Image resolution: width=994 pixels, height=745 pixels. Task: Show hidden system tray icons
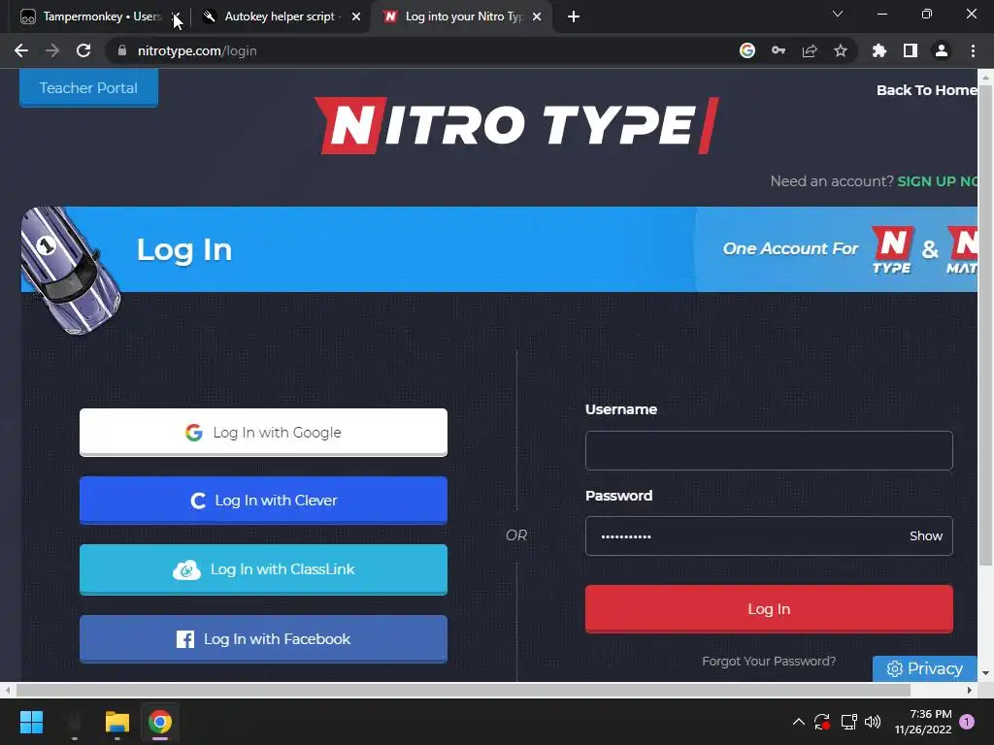[799, 722]
